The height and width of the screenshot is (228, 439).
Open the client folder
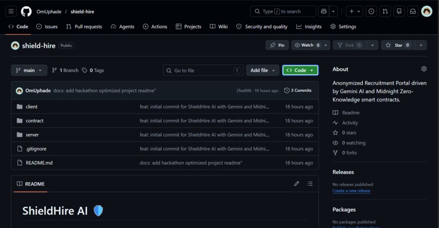pyautogui.click(x=32, y=106)
